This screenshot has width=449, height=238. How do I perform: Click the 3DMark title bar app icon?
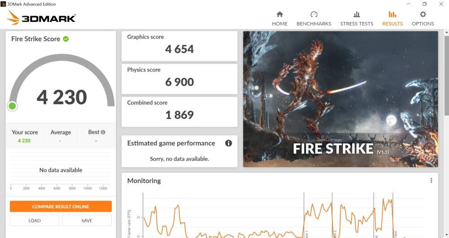coord(3,4)
